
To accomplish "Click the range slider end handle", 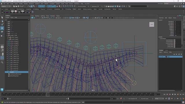I will 69,99.
